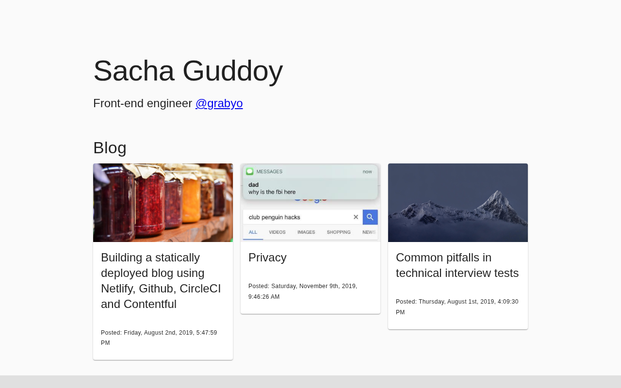This screenshot has width=621, height=388.
Task: Open the @grabyo link
Action: click(219, 103)
